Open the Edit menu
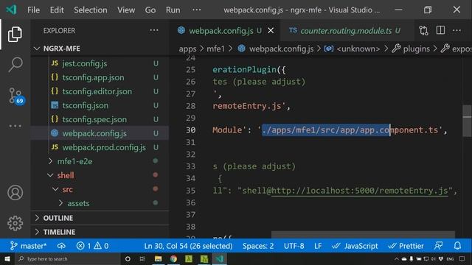This screenshot has height=265, width=472. tap(57, 10)
